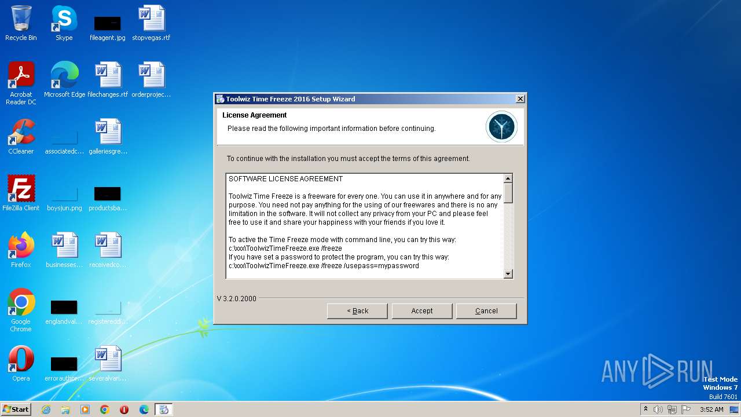This screenshot has width=741, height=417.
Task: Open the network tray icon
Action: 672,409
